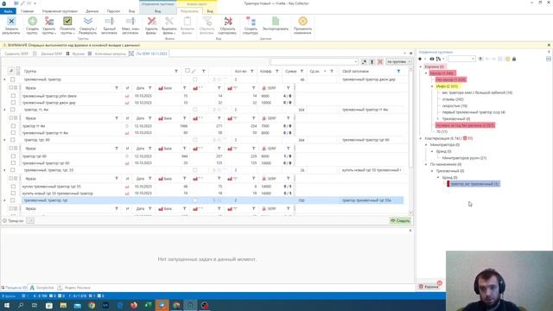This screenshot has width=553, height=311.
Task: Select Минитракторов русич group in tree
Action: pyautogui.click(x=464, y=158)
